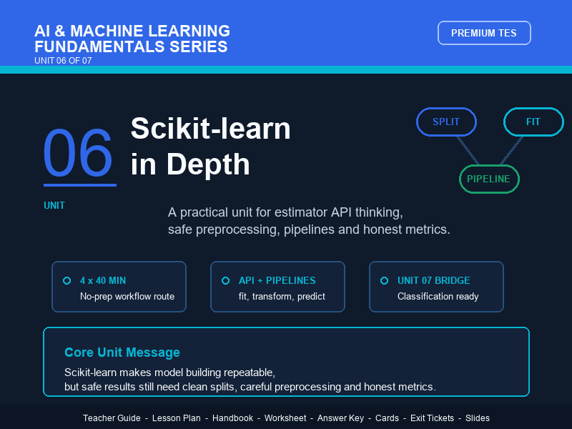Image resolution: width=572 pixels, height=429 pixels.
Task: Click the 'A practical unit for estimator API thinking' subtitle
Action: pos(285,212)
